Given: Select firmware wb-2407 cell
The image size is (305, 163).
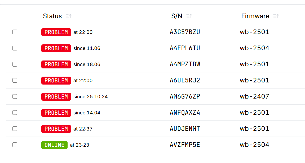Looking at the screenshot, I should pos(254,96).
